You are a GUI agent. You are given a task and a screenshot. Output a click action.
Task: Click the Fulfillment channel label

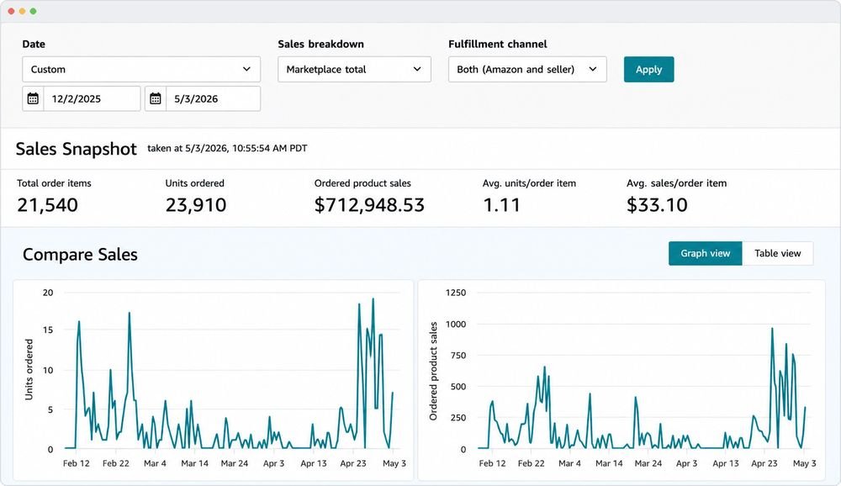click(498, 44)
